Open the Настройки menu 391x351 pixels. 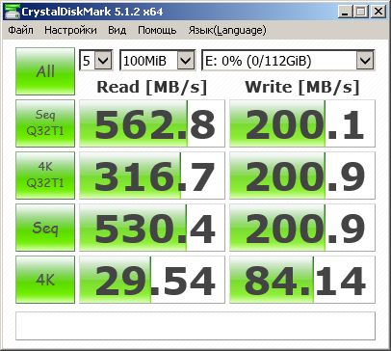70,30
